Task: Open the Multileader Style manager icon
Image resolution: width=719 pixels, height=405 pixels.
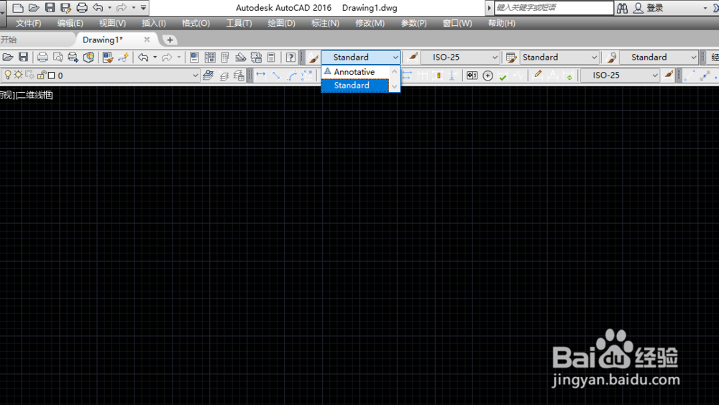Action: 611,58
